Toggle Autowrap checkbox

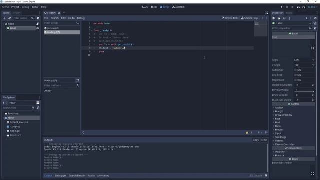pyautogui.click(x=295, y=70)
